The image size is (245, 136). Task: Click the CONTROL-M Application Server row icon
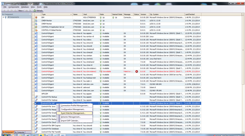(x=36, y=27)
